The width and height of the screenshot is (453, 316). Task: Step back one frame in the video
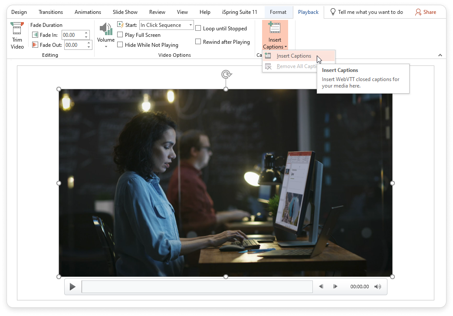click(x=321, y=286)
